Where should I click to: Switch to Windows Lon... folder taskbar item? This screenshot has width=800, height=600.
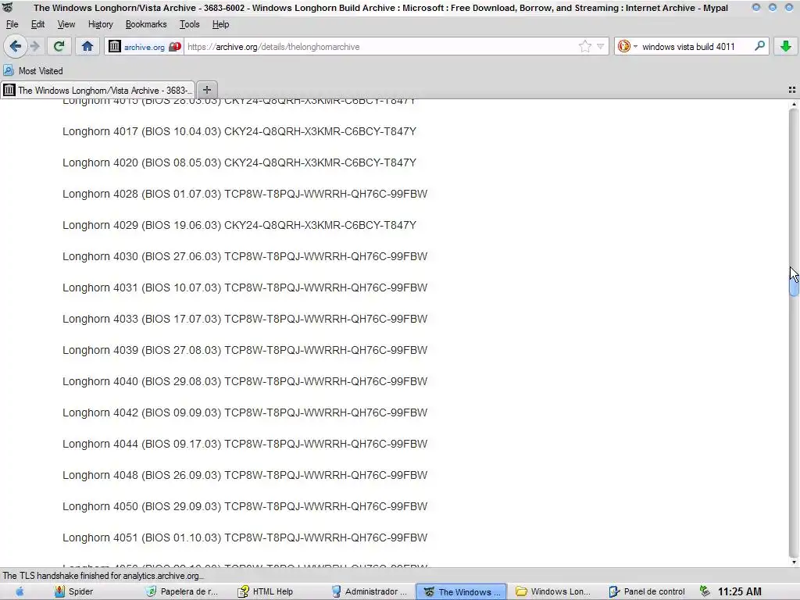553,592
